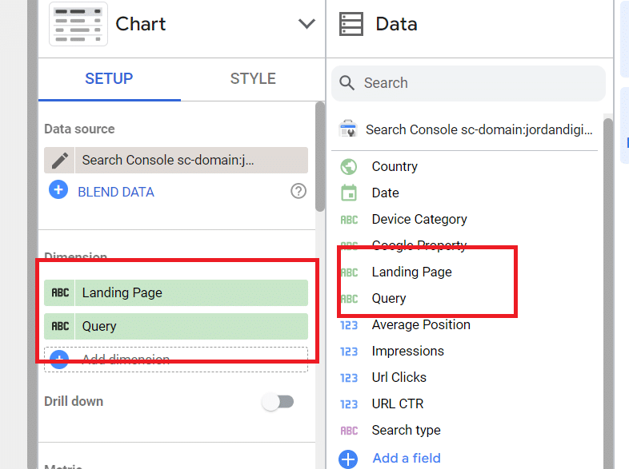Image resolution: width=629 pixels, height=469 pixels.
Task: Click in the data Search field
Action: [x=472, y=83]
